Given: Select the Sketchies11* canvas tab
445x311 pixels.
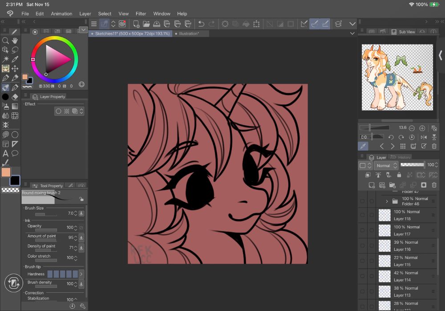Looking at the screenshot, I should 130,33.
